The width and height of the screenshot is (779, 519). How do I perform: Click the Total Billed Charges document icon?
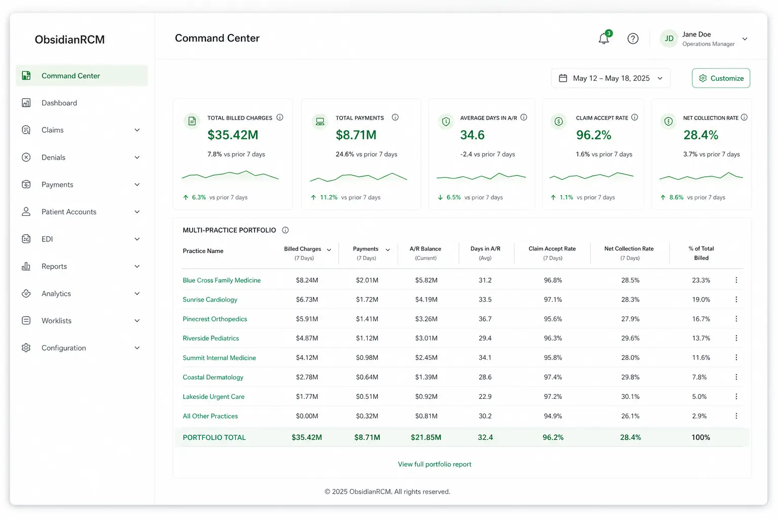click(x=192, y=121)
